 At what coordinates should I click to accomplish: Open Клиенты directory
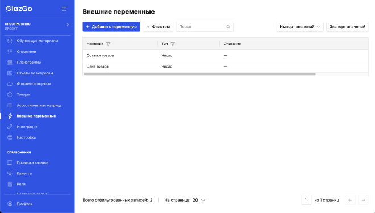pyautogui.click(x=24, y=174)
